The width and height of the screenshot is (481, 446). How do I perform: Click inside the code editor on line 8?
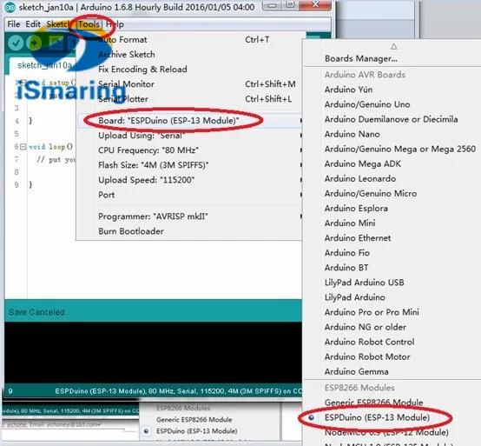(52, 172)
